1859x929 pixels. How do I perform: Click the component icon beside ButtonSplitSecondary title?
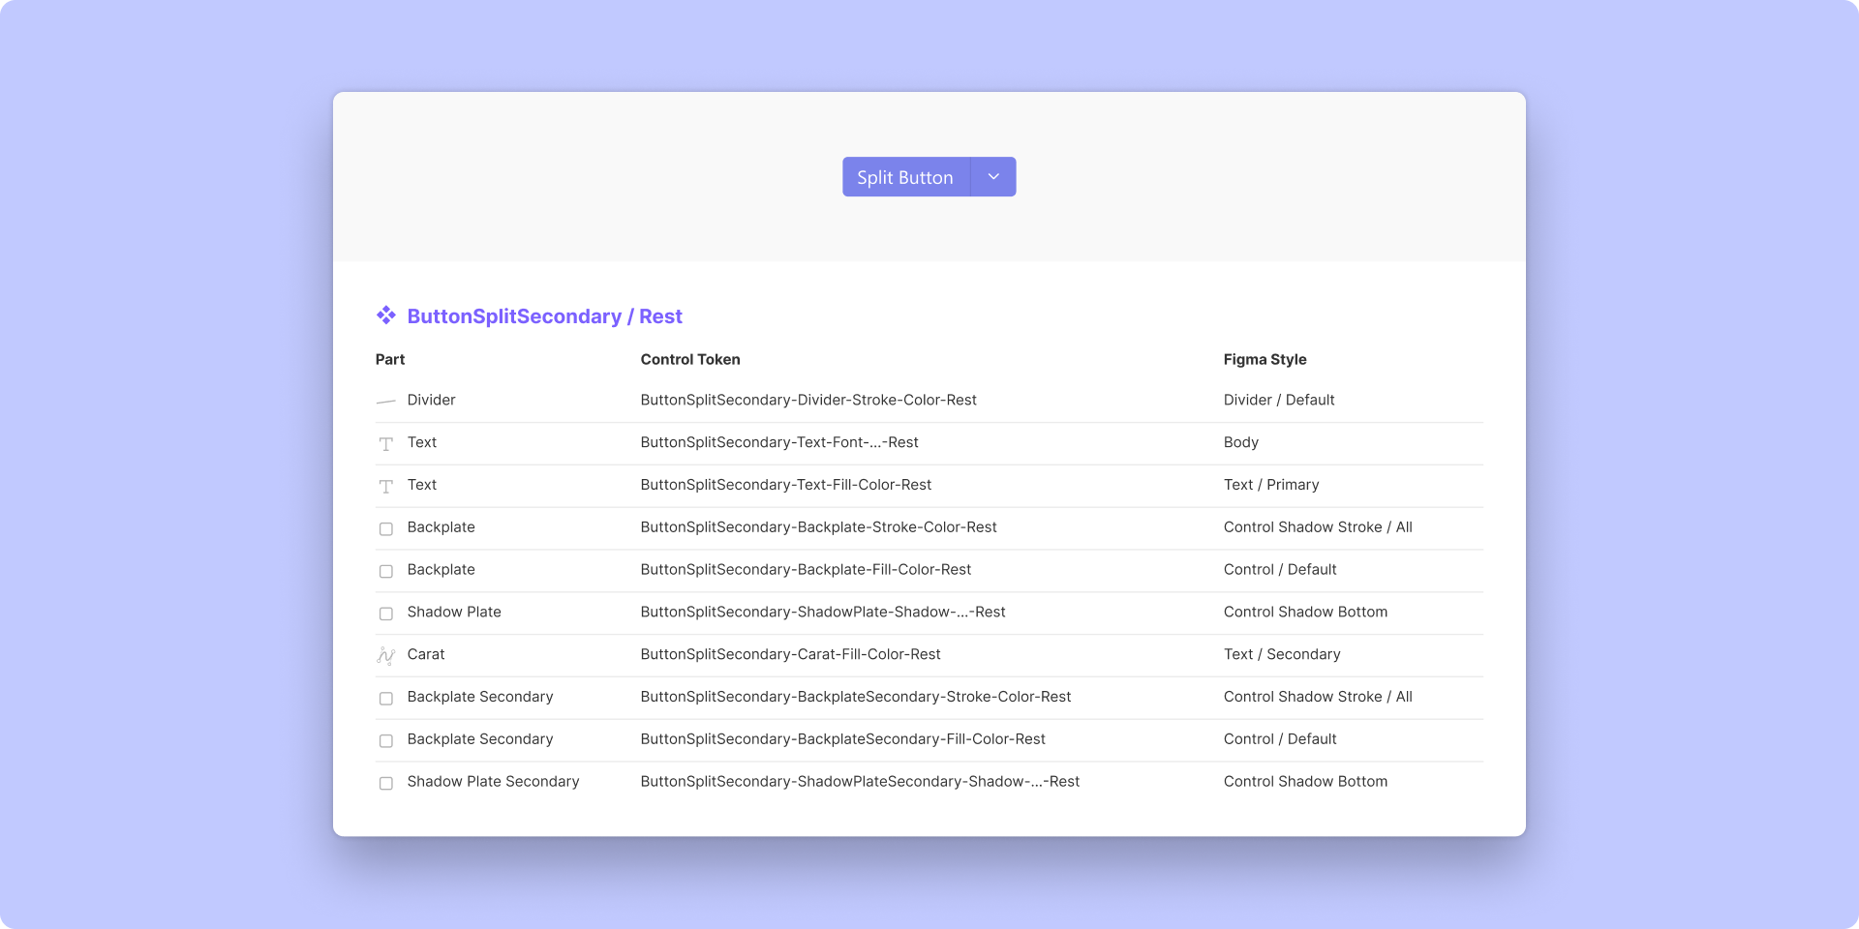coord(386,315)
